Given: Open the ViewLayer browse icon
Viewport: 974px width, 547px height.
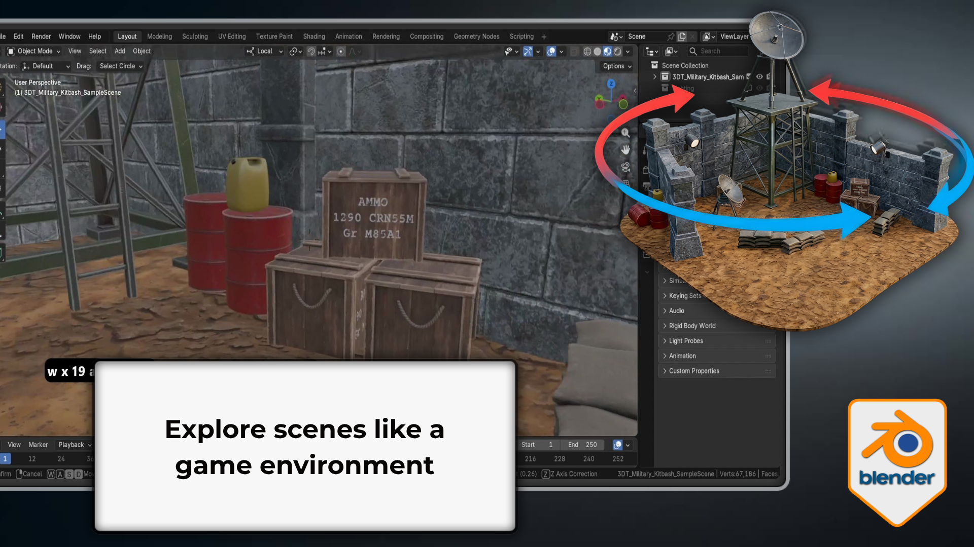Looking at the screenshot, I should [x=709, y=36].
